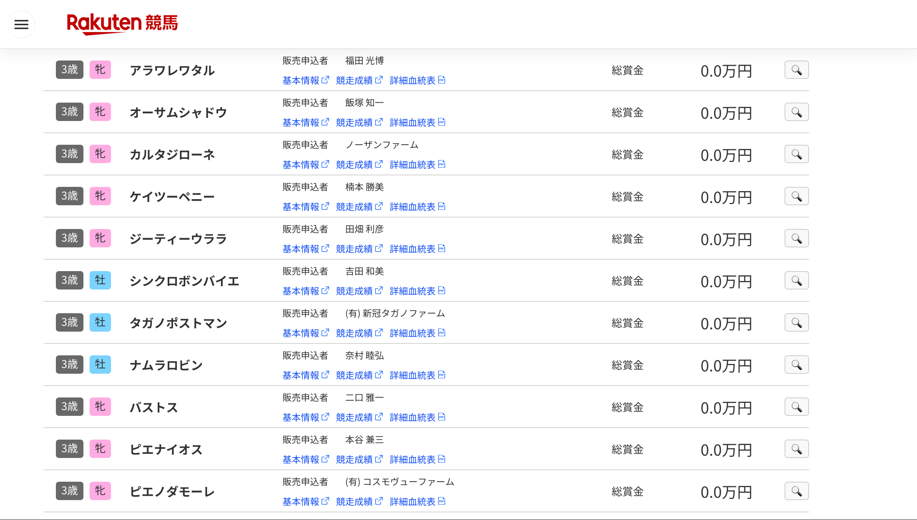The image size is (917, 520).
Task: Click magnifier icon for バストス
Action: click(x=796, y=407)
